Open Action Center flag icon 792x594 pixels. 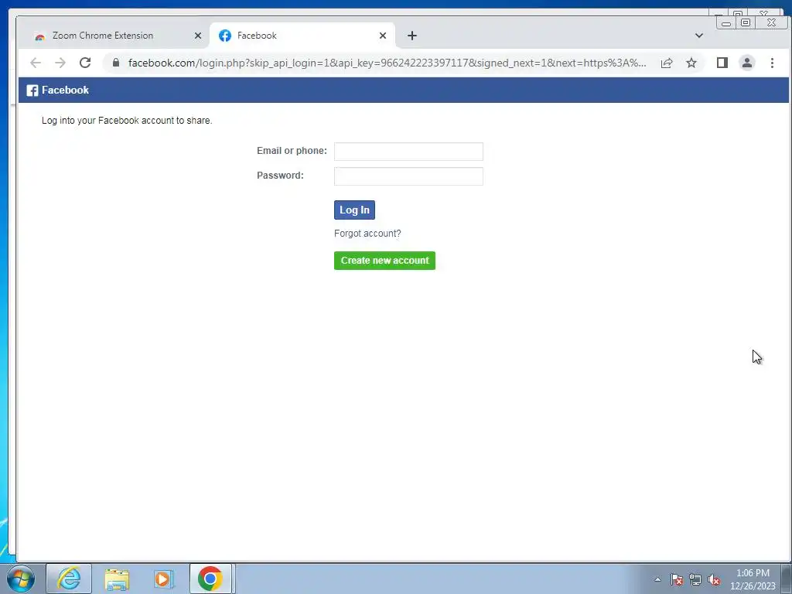pyautogui.click(x=677, y=579)
